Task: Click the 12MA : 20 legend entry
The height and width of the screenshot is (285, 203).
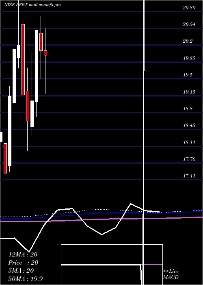Action: pyautogui.click(x=23, y=254)
